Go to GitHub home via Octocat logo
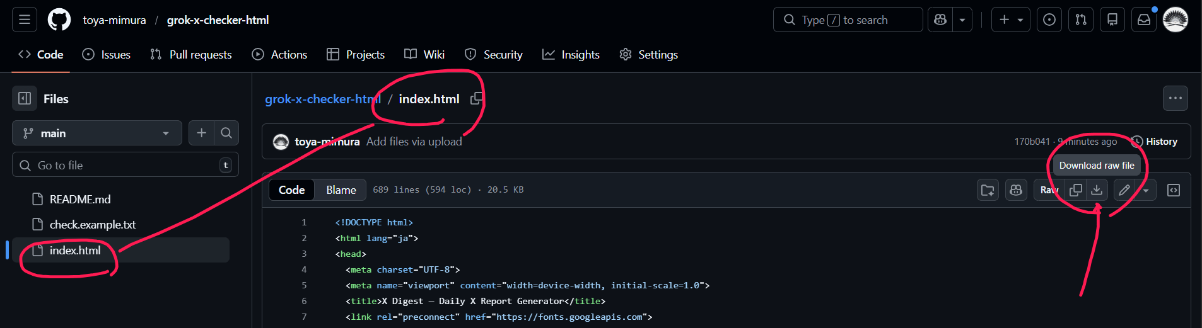The height and width of the screenshot is (328, 1202). [59, 20]
